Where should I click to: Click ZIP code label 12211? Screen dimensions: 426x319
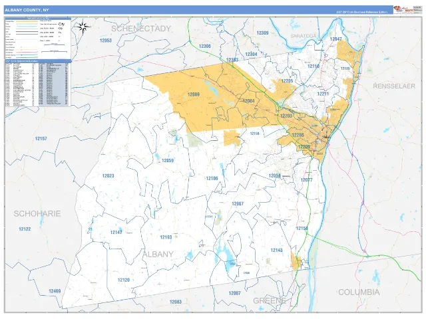click(x=323, y=94)
